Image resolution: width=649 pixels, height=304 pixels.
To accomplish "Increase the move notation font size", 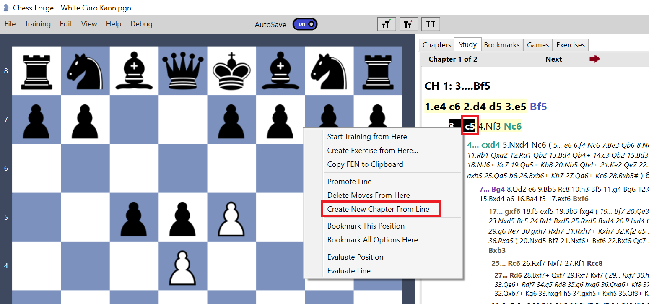I will (386, 24).
